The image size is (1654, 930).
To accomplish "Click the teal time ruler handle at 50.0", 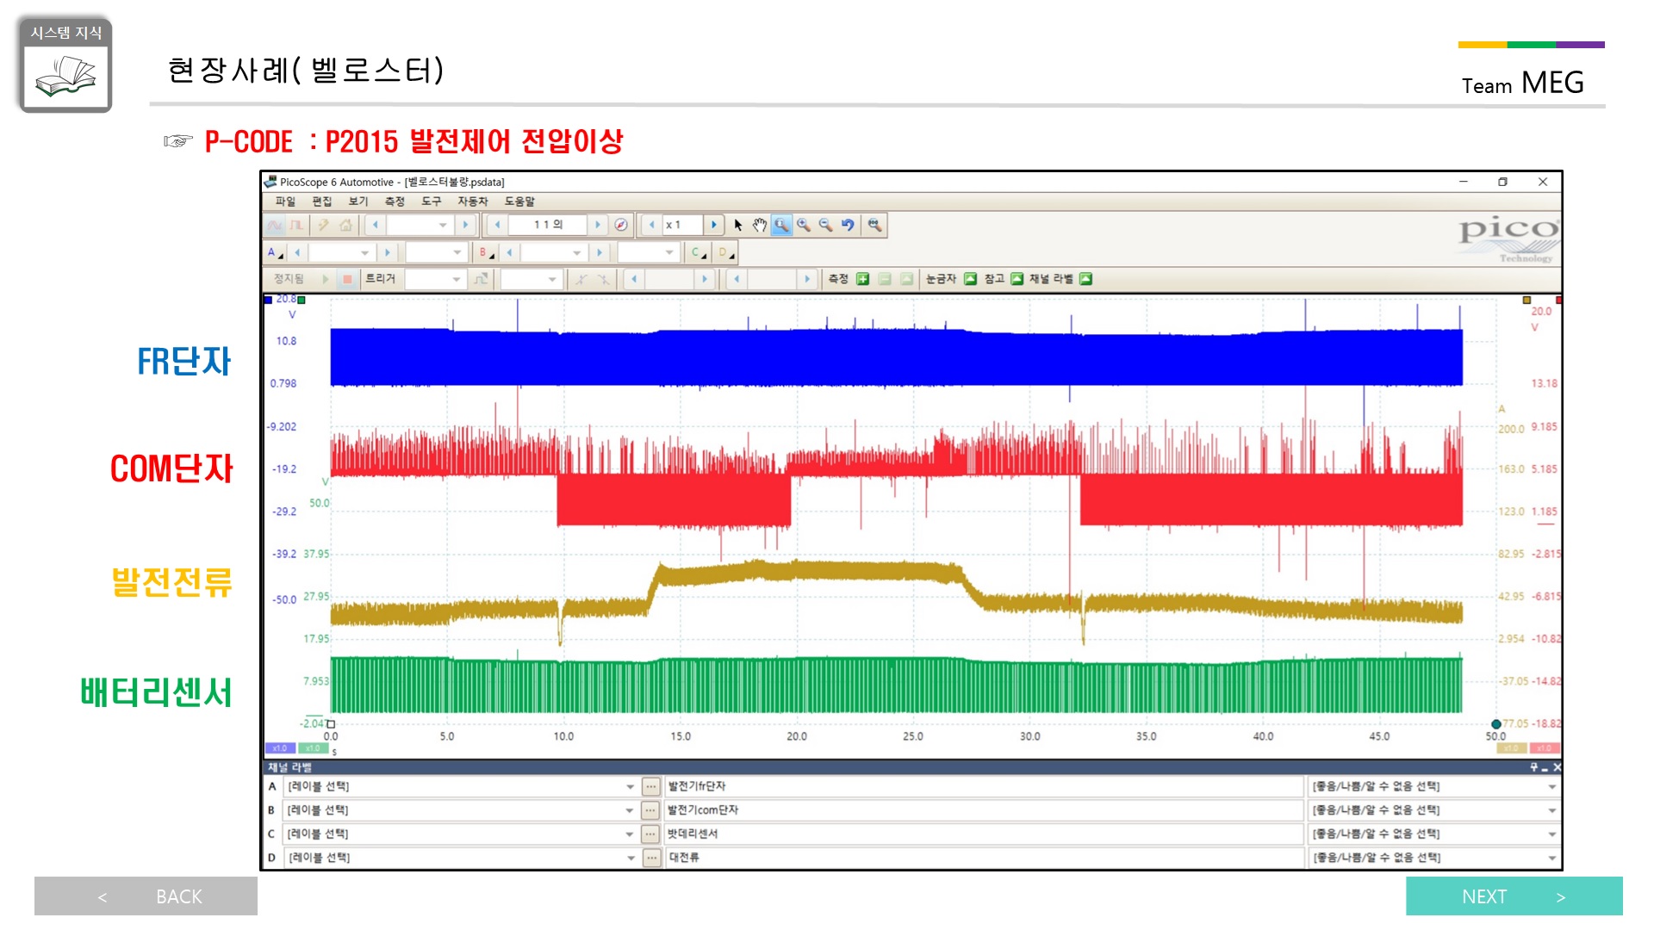I will pos(1496,724).
